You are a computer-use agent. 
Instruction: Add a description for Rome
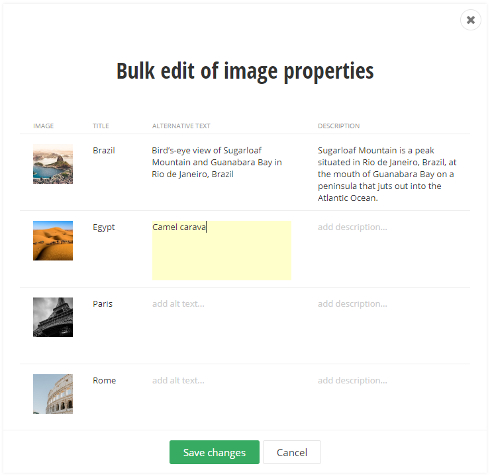pos(352,381)
